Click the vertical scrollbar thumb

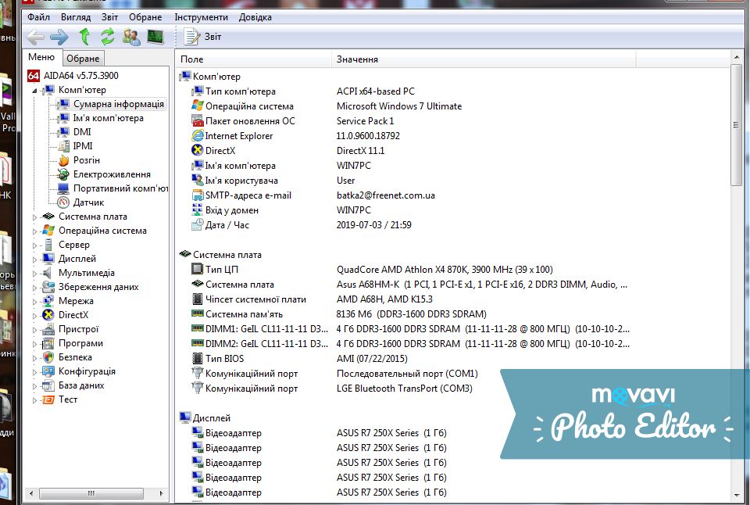(x=736, y=125)
